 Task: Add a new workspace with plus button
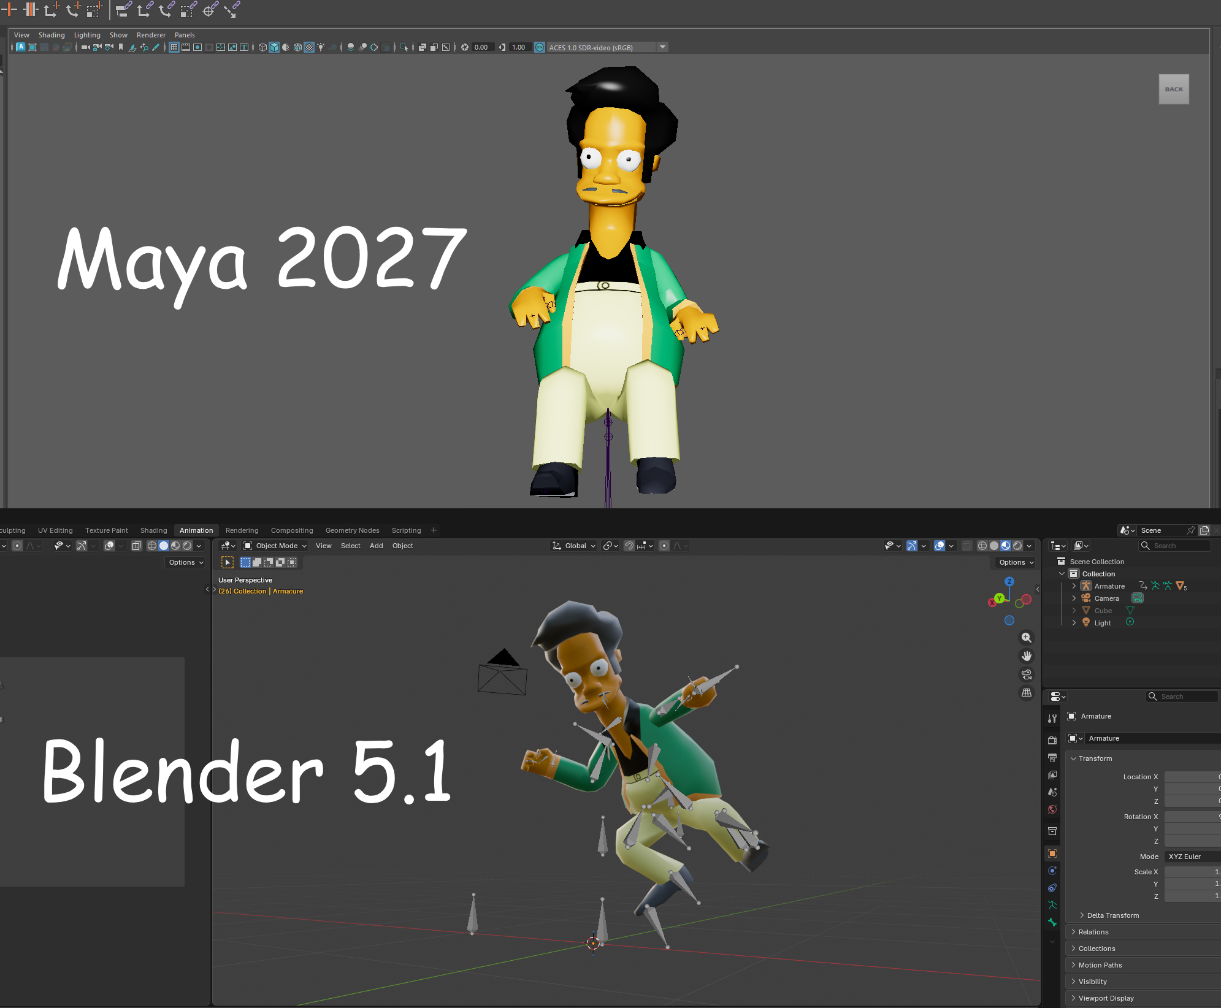(x=434, y=530)
